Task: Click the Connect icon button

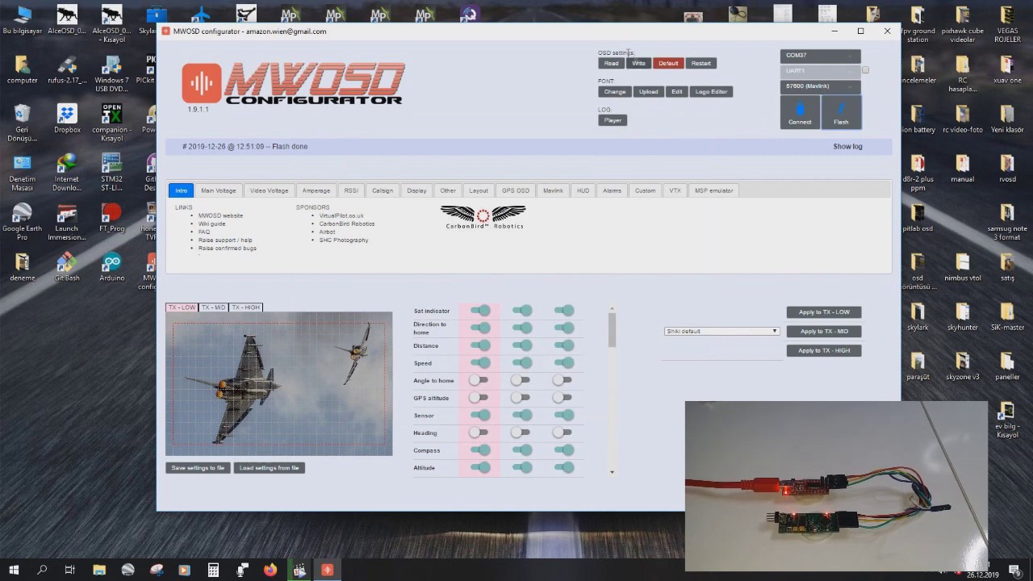Action: pos(800,112)
